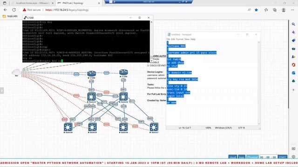Click the 'ip domain nj.com' line in Notepad

(179, 72)
